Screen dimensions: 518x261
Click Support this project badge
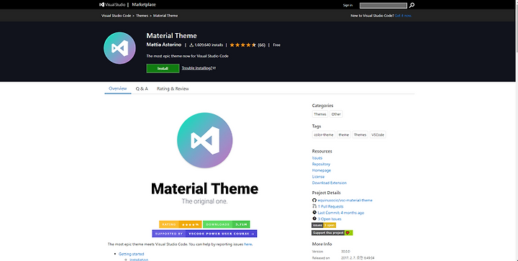(332, 233)
